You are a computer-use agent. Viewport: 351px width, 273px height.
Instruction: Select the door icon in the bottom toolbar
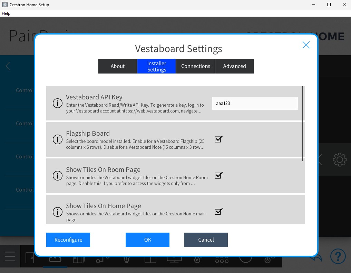pyautogui.click(x=30, y=258)
